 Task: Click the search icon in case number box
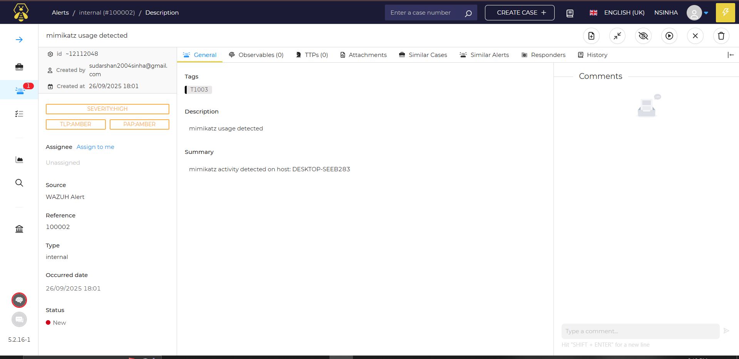(x=468, y=13)
